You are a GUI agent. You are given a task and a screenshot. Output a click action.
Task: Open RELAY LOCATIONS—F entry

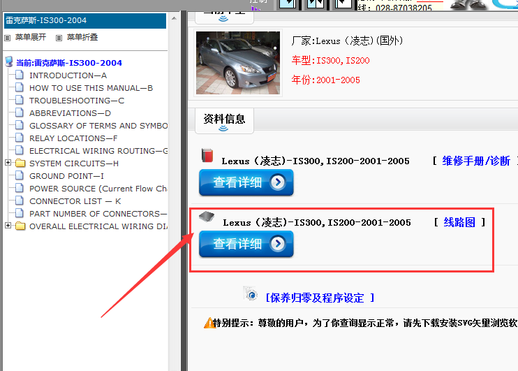(73, 138)
